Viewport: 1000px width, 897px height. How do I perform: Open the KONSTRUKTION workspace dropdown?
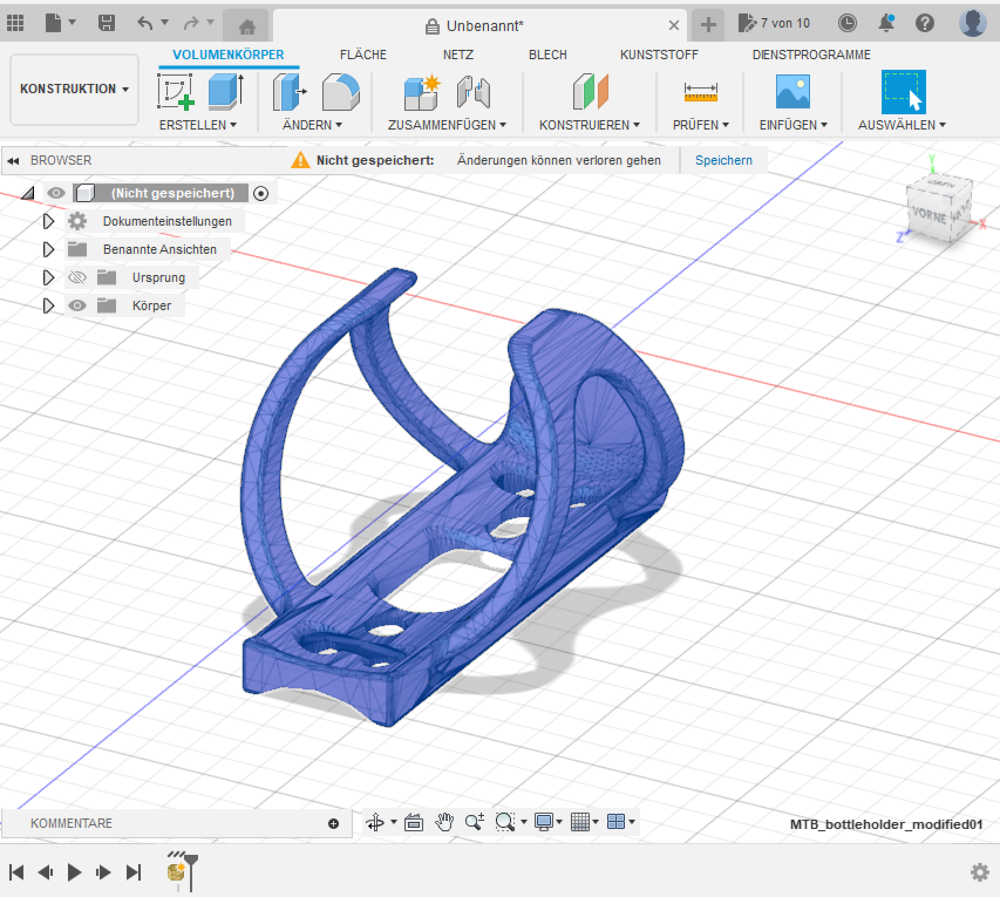74,89
